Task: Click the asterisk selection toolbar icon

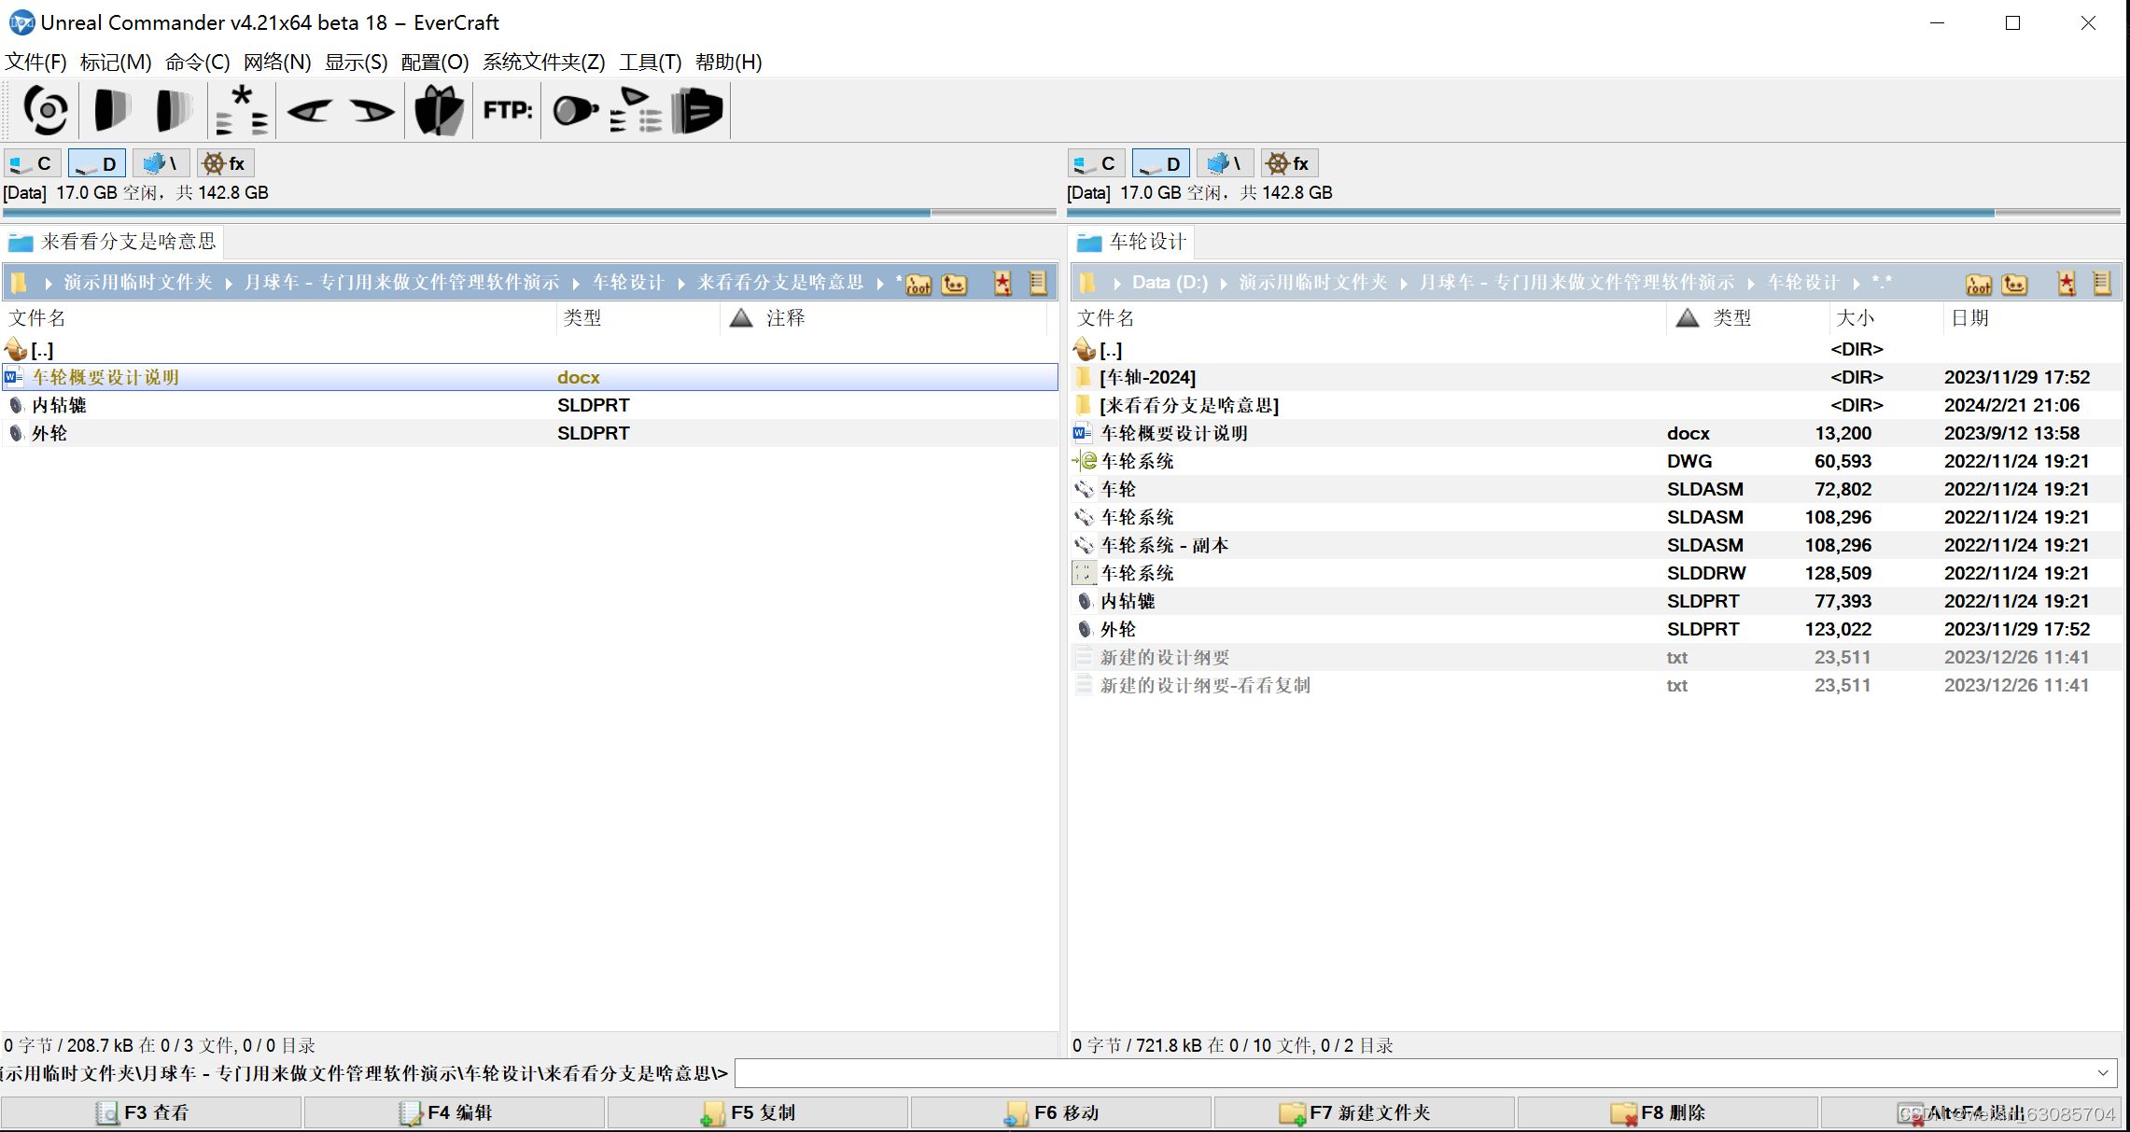Action: pyautogui.click(x=241, y=110)
